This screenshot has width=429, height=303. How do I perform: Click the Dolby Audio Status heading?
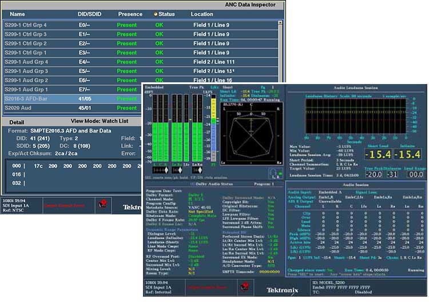click(214, 184)
